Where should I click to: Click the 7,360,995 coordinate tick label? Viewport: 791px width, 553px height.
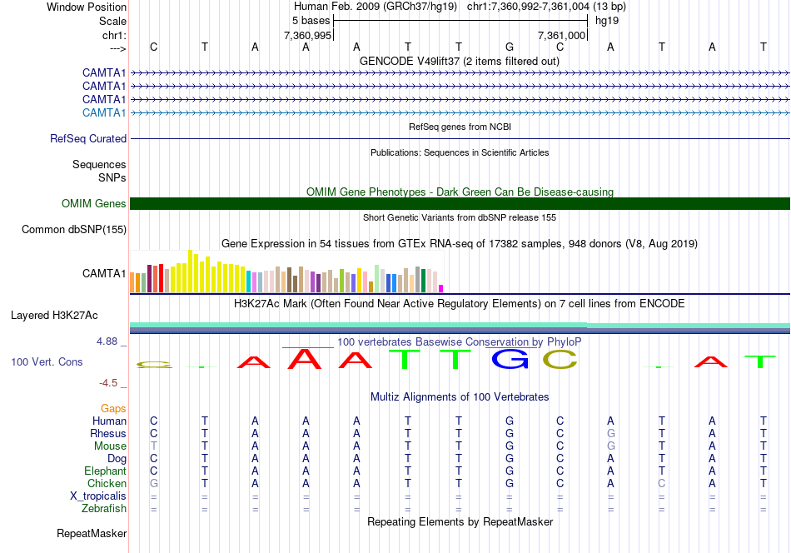tap(308, 35)
